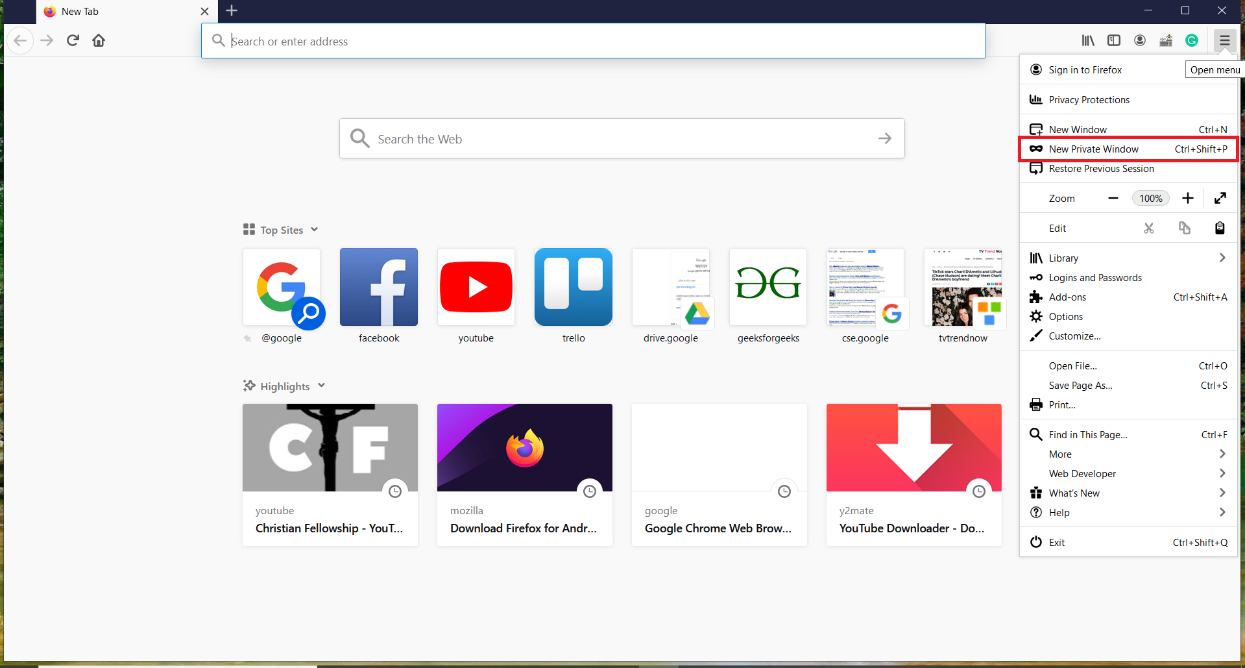Collapse the Top Sites section
1245x668 pixels.
[315, 229]
